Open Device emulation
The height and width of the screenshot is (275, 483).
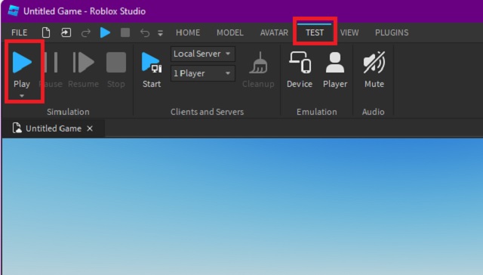coord(300,70)
